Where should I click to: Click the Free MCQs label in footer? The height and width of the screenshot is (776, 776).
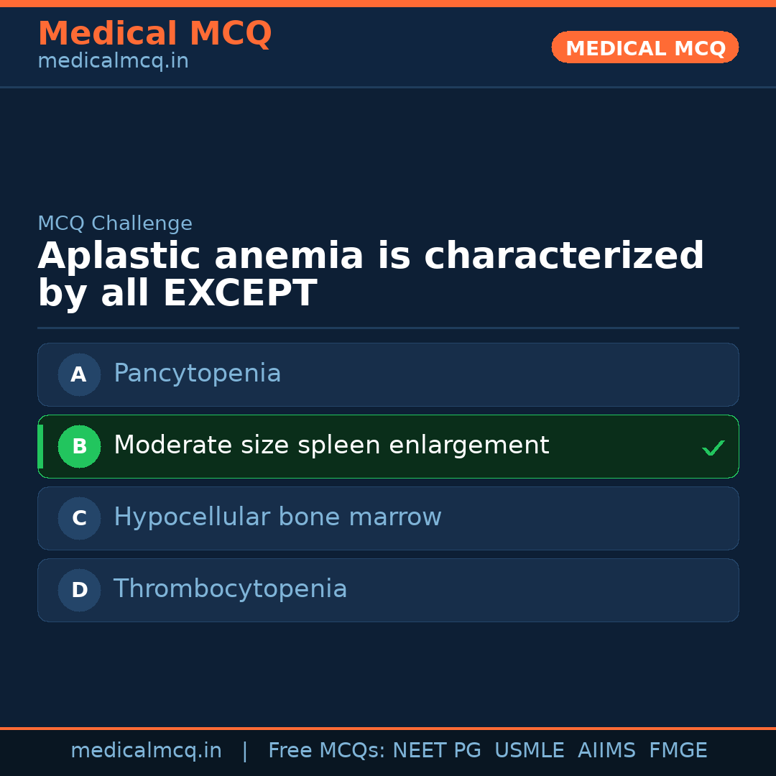tap(327, 751)
